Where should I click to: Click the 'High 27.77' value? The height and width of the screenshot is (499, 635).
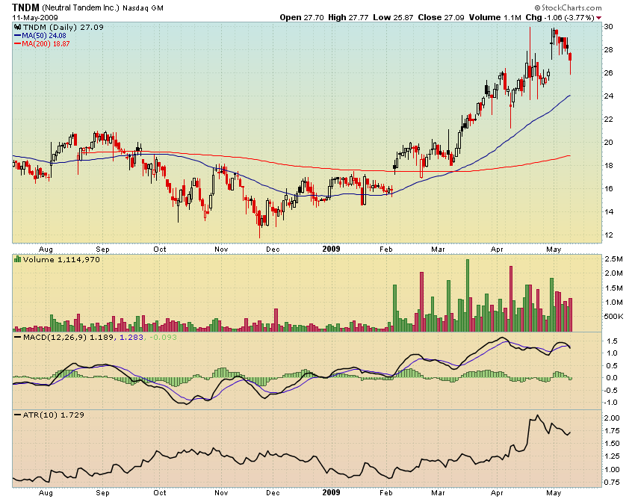pos(348,17)
